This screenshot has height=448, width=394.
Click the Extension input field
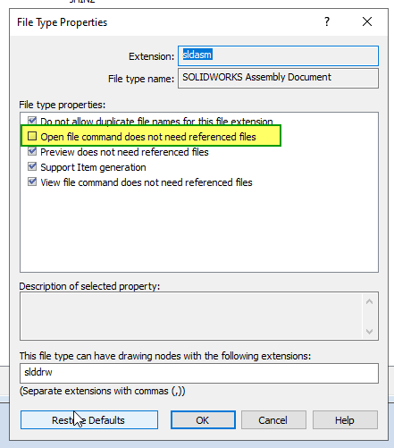(x=278, y=55)
